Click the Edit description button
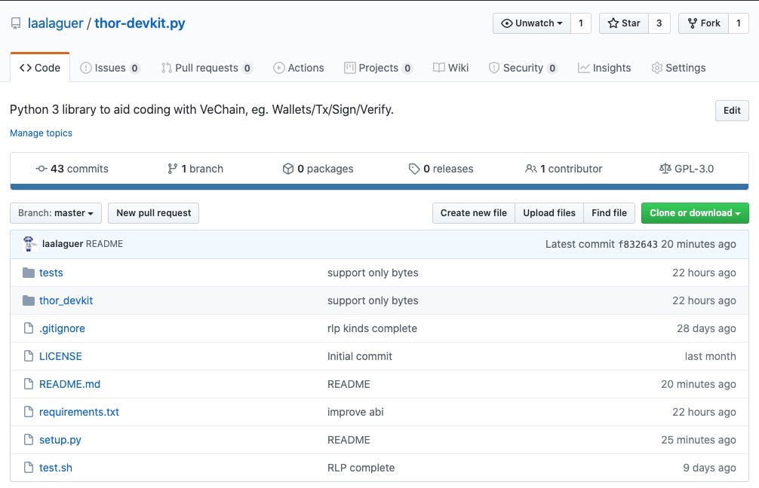The height and width of the screenshot is (488, 759). (x=732, y=111)
